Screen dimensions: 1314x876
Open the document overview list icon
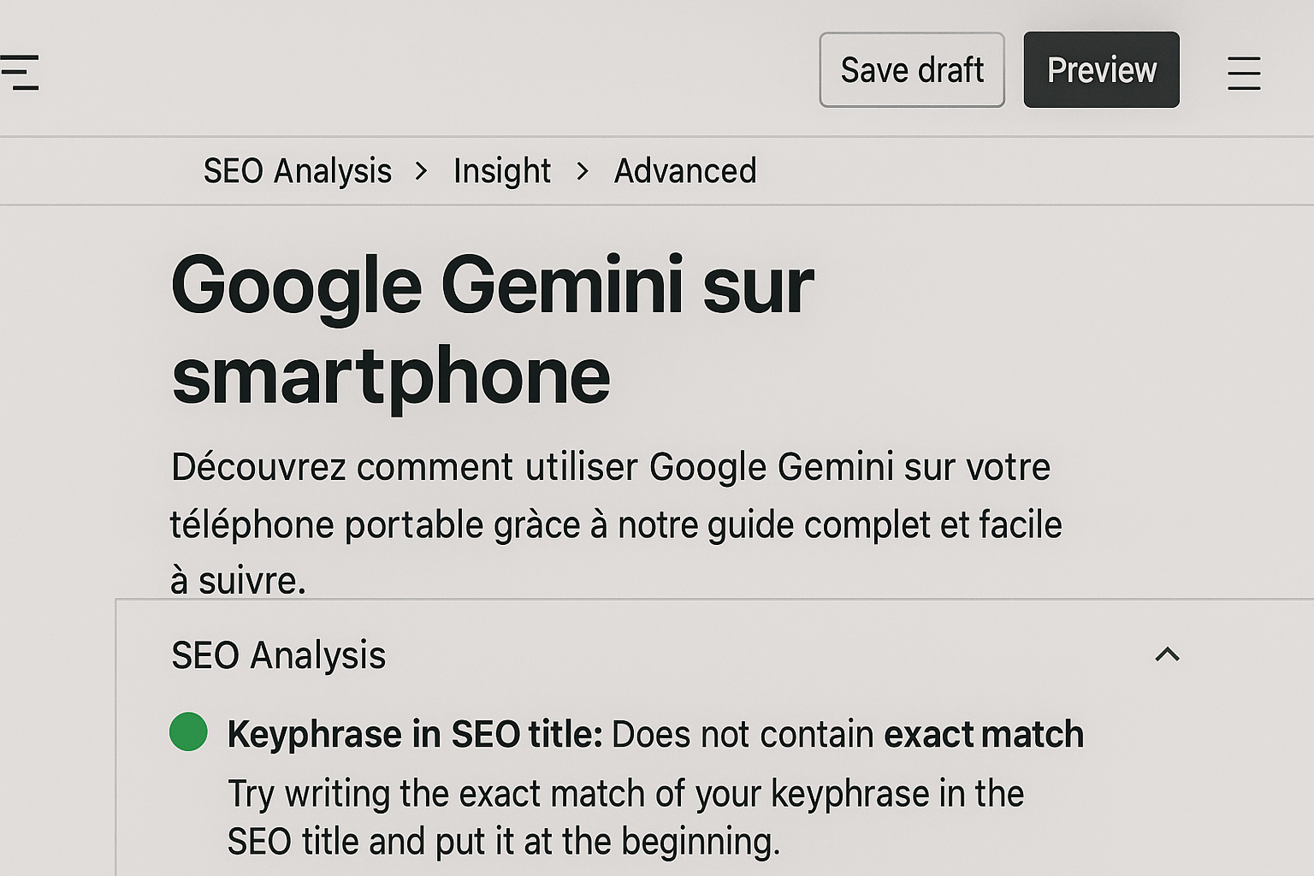19,72
